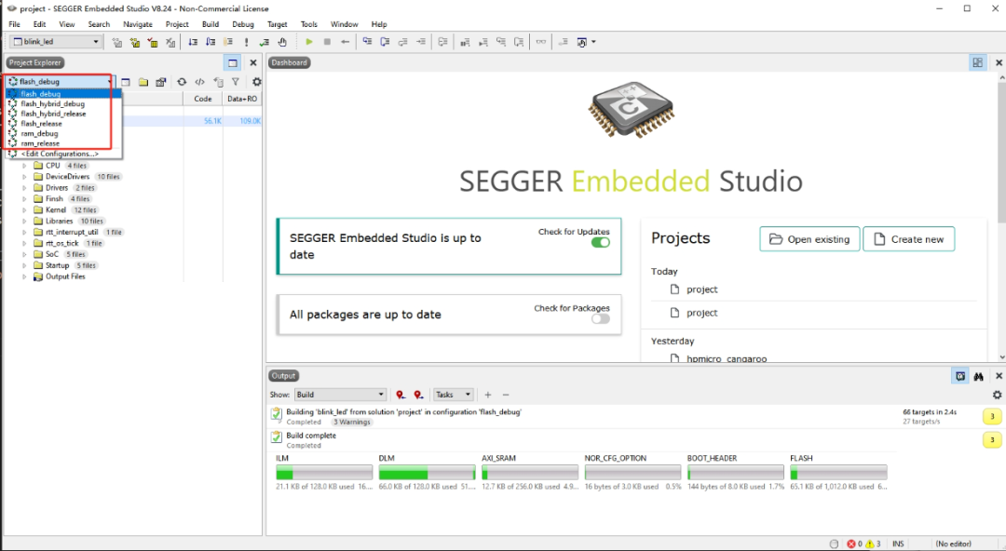
Task: Toggle the Output panel highlighted view button
Action: (x=959, y=377)
